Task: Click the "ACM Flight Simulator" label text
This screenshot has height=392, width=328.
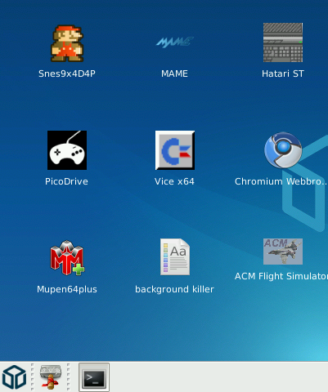Action: click(x=281, y=276)
